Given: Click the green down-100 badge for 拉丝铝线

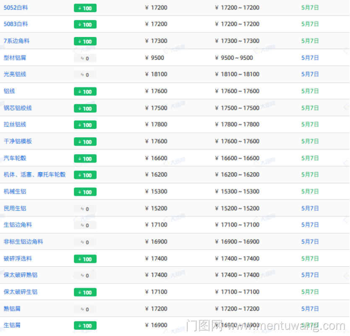Looking at the screenshot, I should 85,125.
